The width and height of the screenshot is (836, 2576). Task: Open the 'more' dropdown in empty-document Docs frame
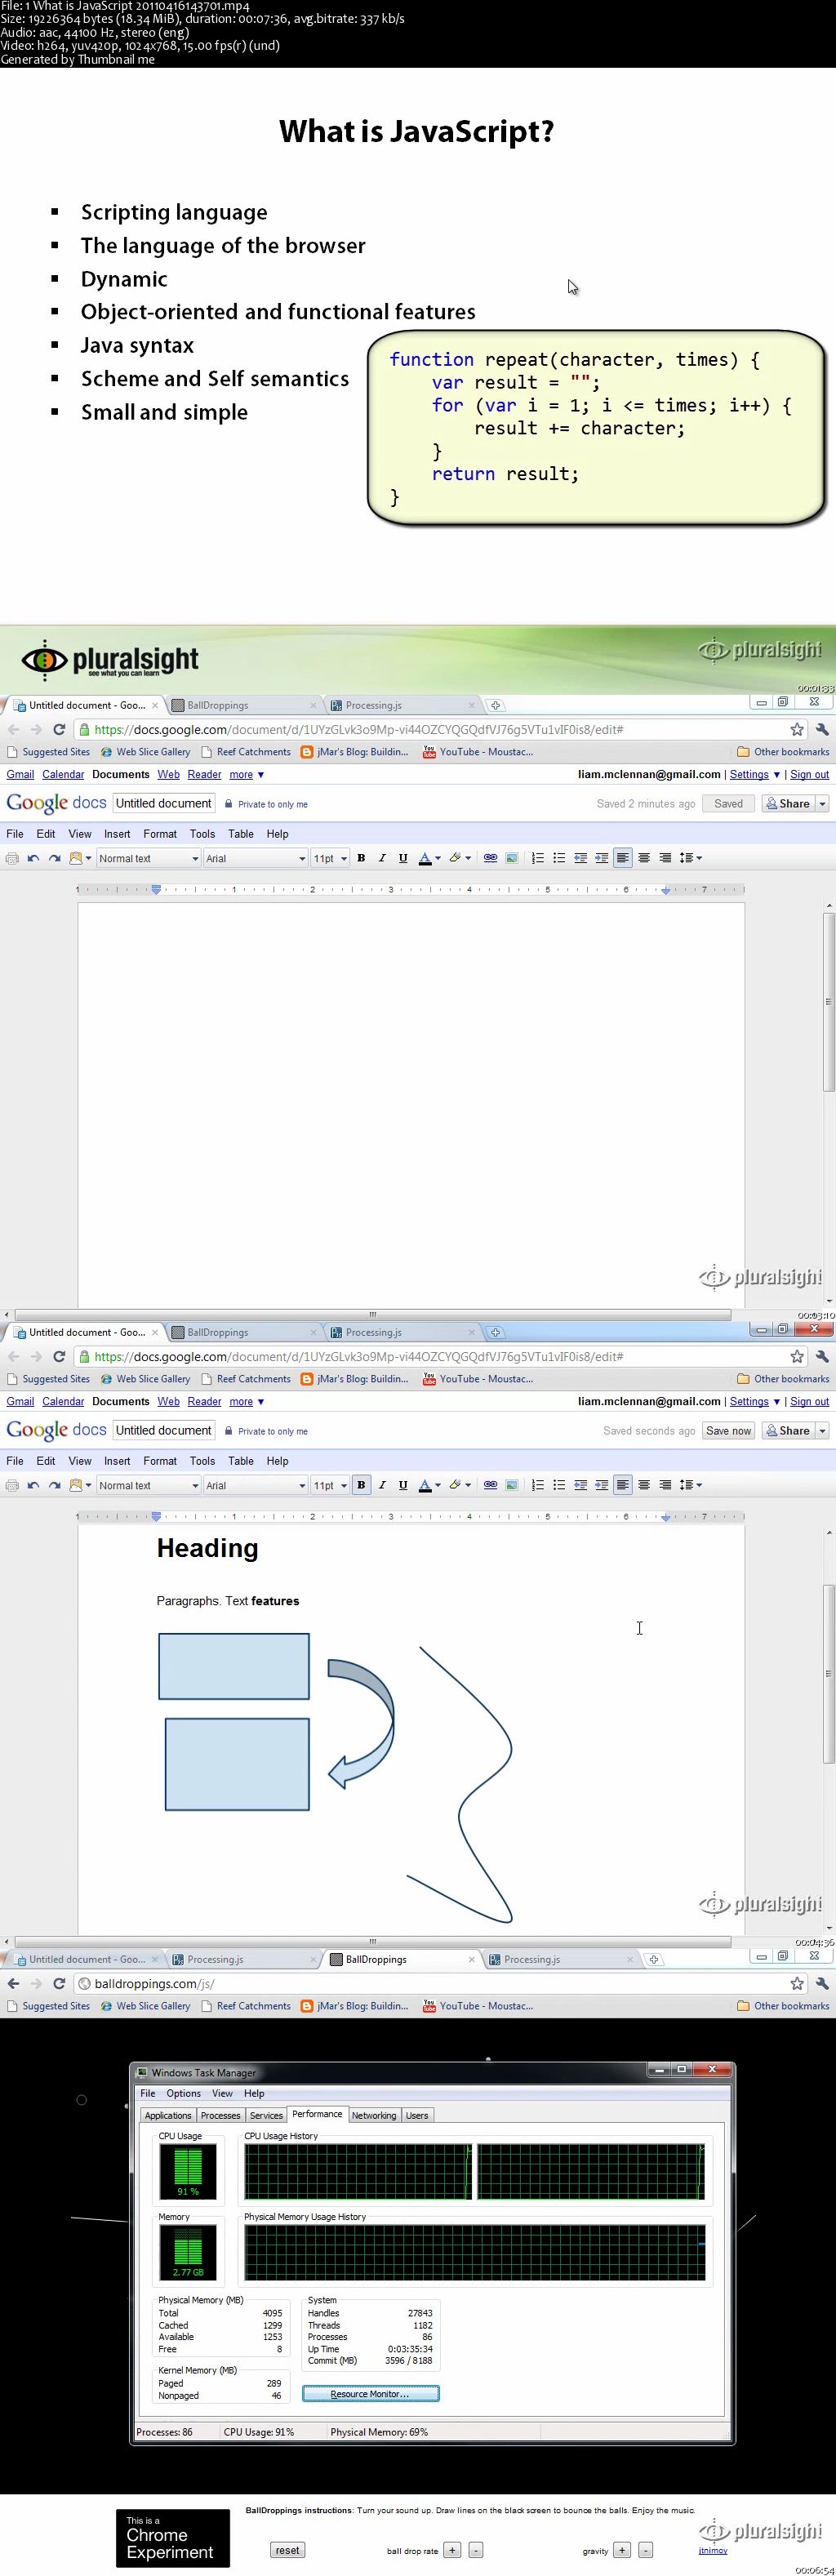(x=246, y=775)
